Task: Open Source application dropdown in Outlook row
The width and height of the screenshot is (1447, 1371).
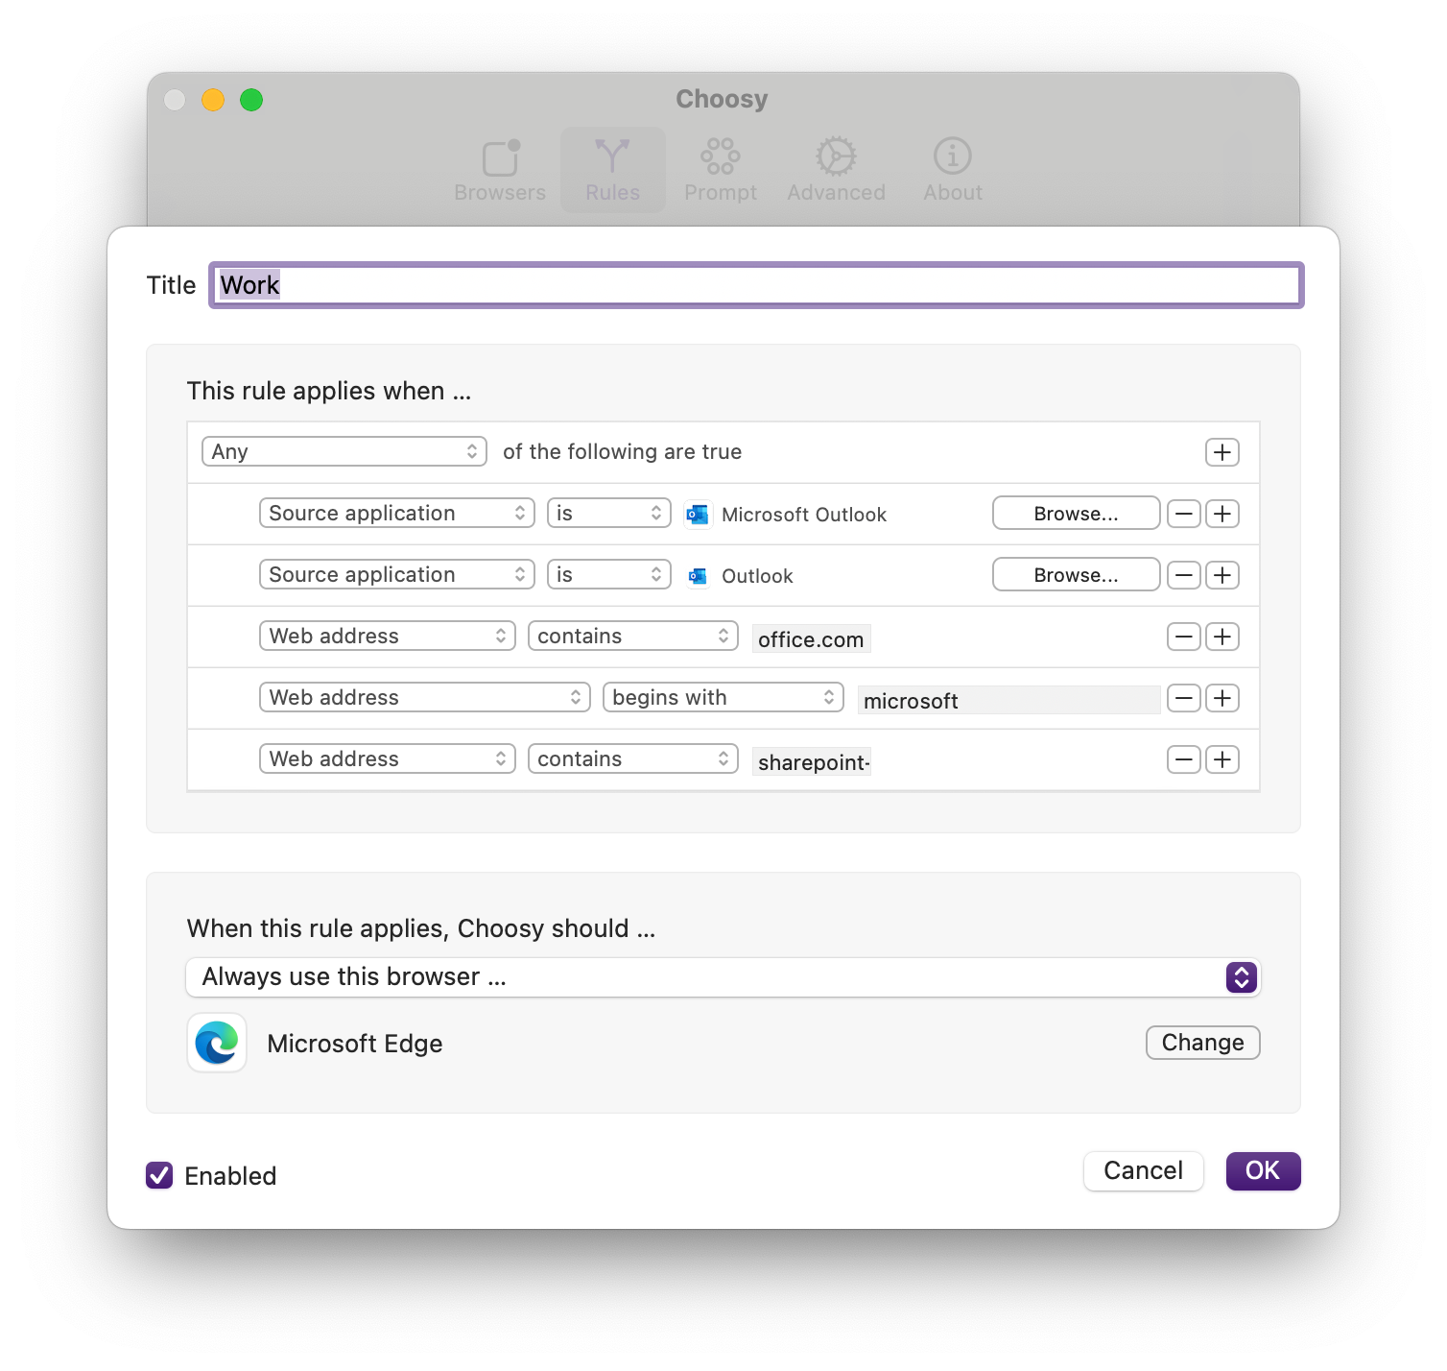Action: [x=397, y=574]
